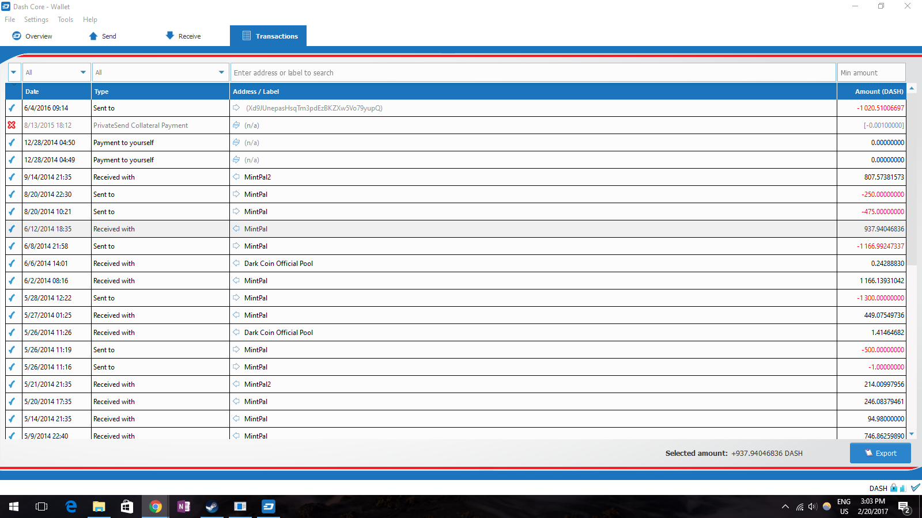Open the Settings menu

pos(36,20)
